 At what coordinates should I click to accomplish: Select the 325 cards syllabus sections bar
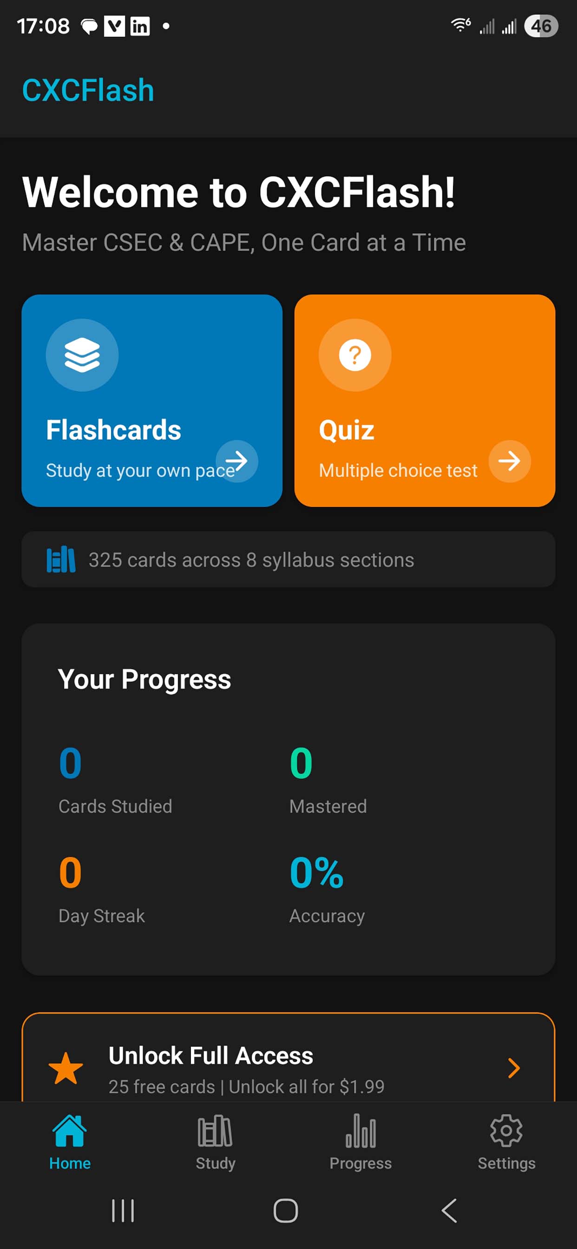click(288, 559)
